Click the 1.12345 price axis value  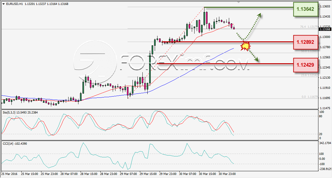325,68
